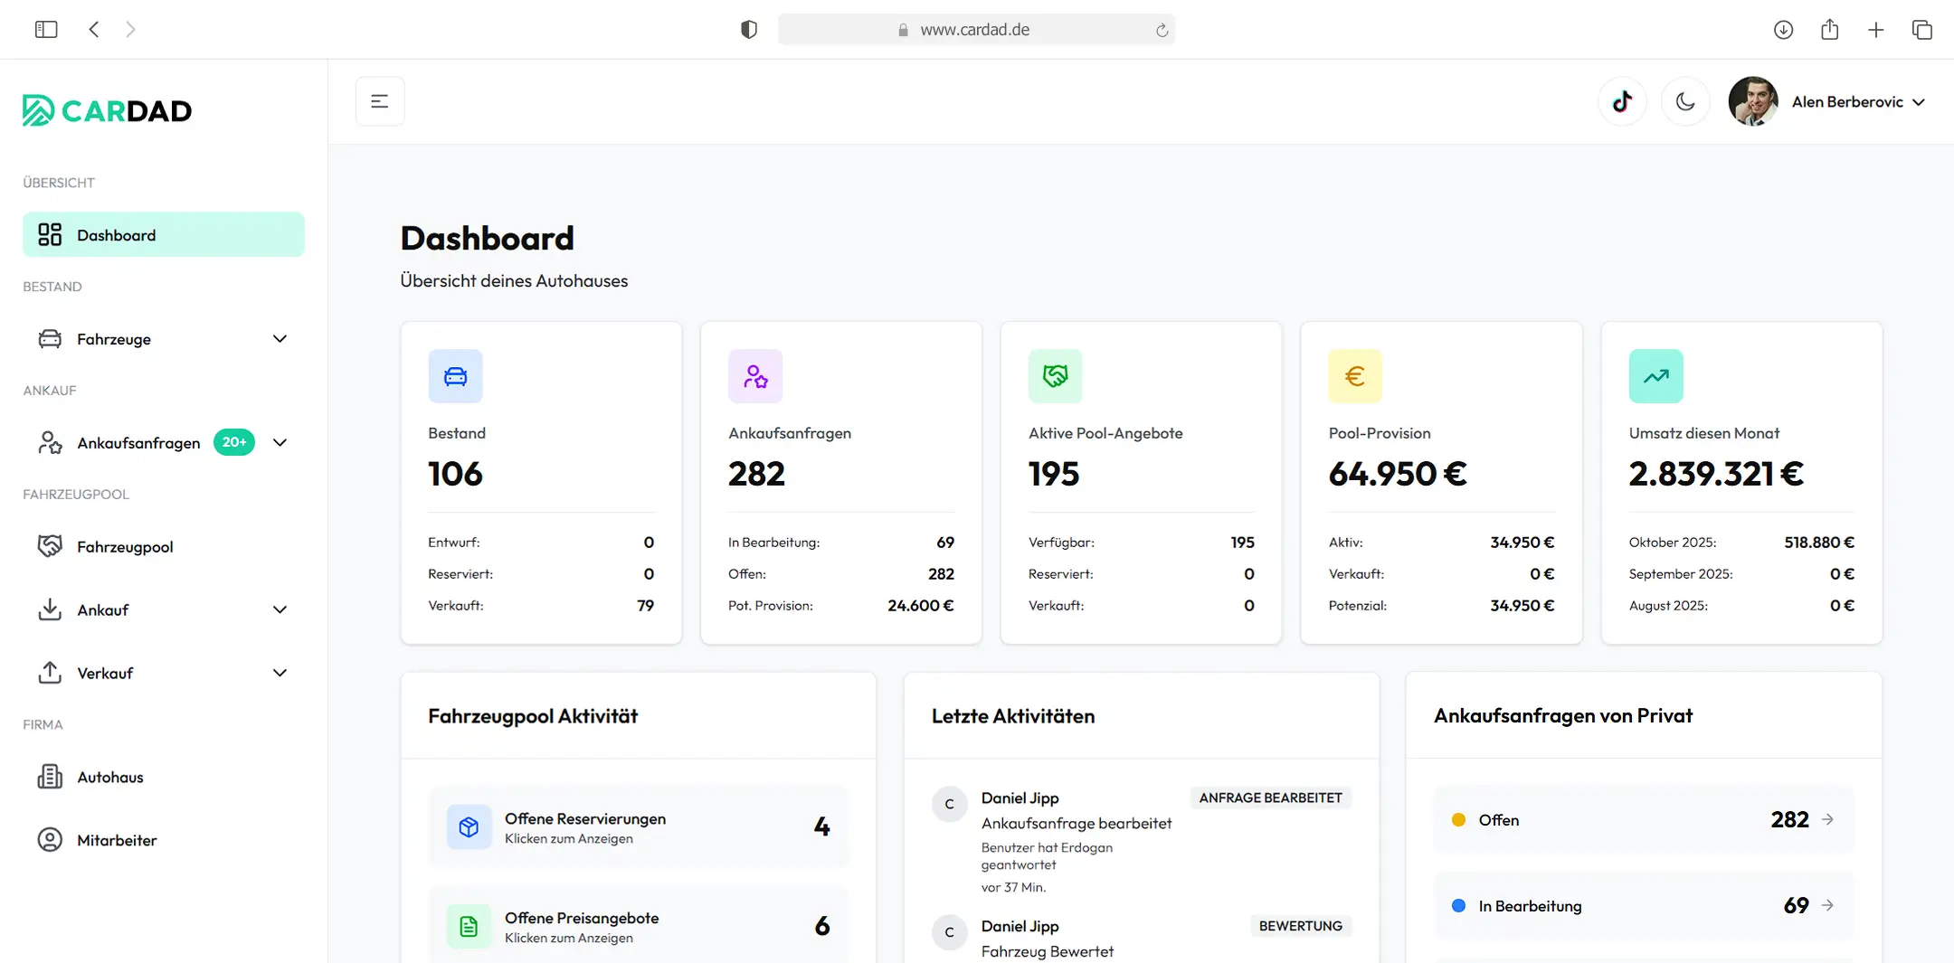Click the 20+ badge on Ankaufsanfragen
The image size is (1954, 963).
(233, 441)
